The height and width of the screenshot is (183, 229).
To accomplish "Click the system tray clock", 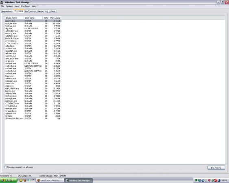I will [224, 181].
